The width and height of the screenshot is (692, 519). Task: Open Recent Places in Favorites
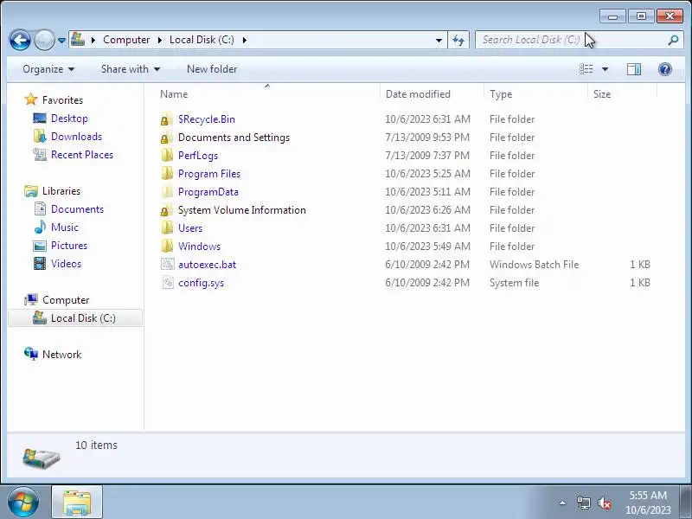click(82, 155)
